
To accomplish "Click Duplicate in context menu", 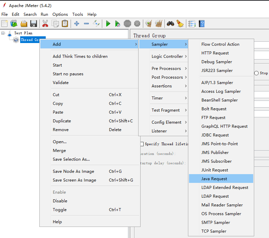I will click(89, 121).
